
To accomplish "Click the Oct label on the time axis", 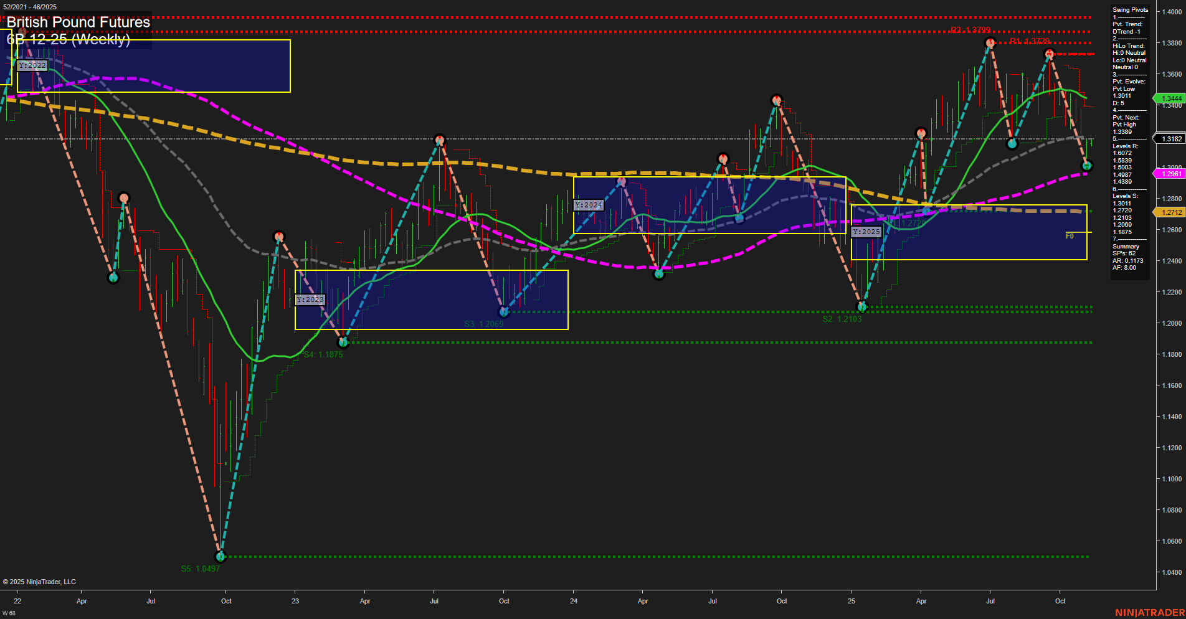I will pos(1061,601).
